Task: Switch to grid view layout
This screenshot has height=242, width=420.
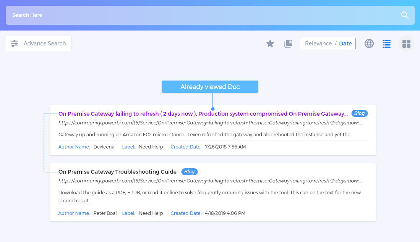Action: coord(406,44)
